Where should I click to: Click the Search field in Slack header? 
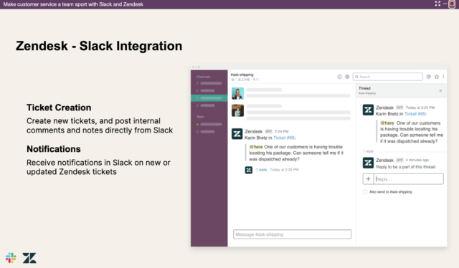coord(388,77)
